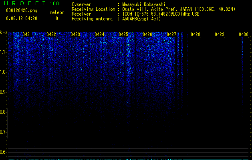Click the 0.8 kHz axis label
This screenshot has width=252, height=160.
pyautogui.click(x=3, y=112)
